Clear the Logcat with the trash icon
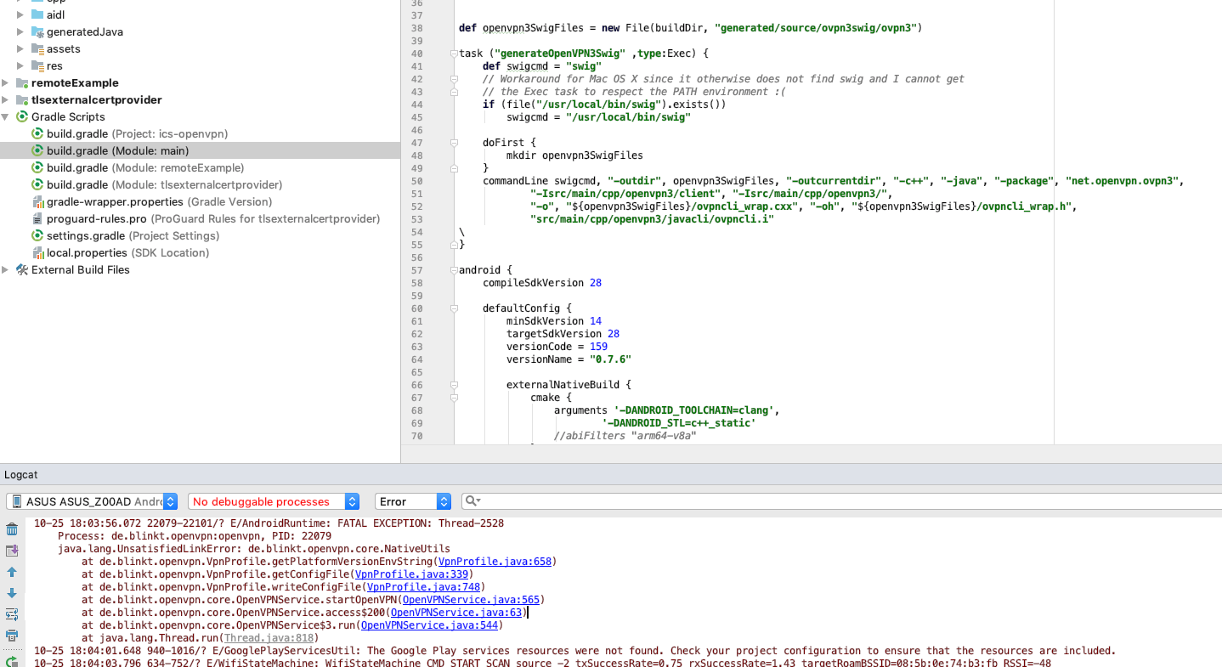The width and height of the screenshot is (1222, 667). tap(11, 528)
